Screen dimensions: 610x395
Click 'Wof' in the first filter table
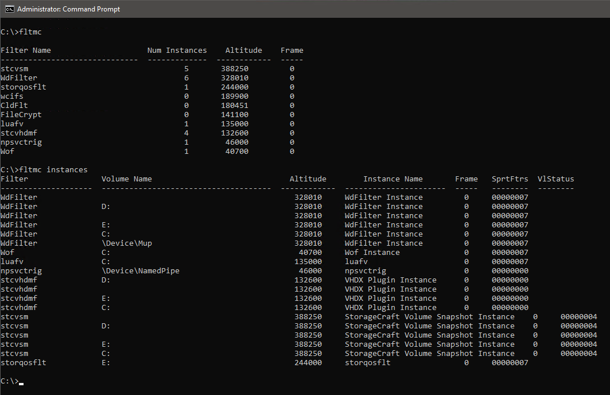point(7,152)
